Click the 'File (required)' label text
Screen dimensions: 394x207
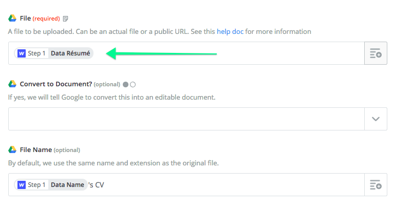click(x=40, y=18)
